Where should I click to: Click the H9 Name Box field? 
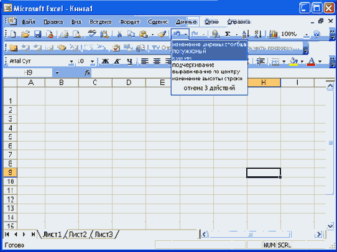(x=28, y=73)
